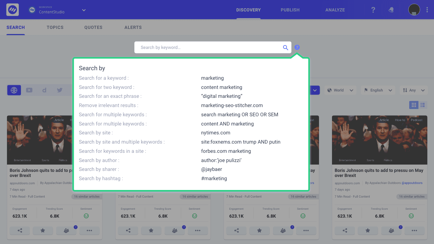
Task: Click example 'marketing-seo-stitcher.com' in popup
Action: [232, 105]
